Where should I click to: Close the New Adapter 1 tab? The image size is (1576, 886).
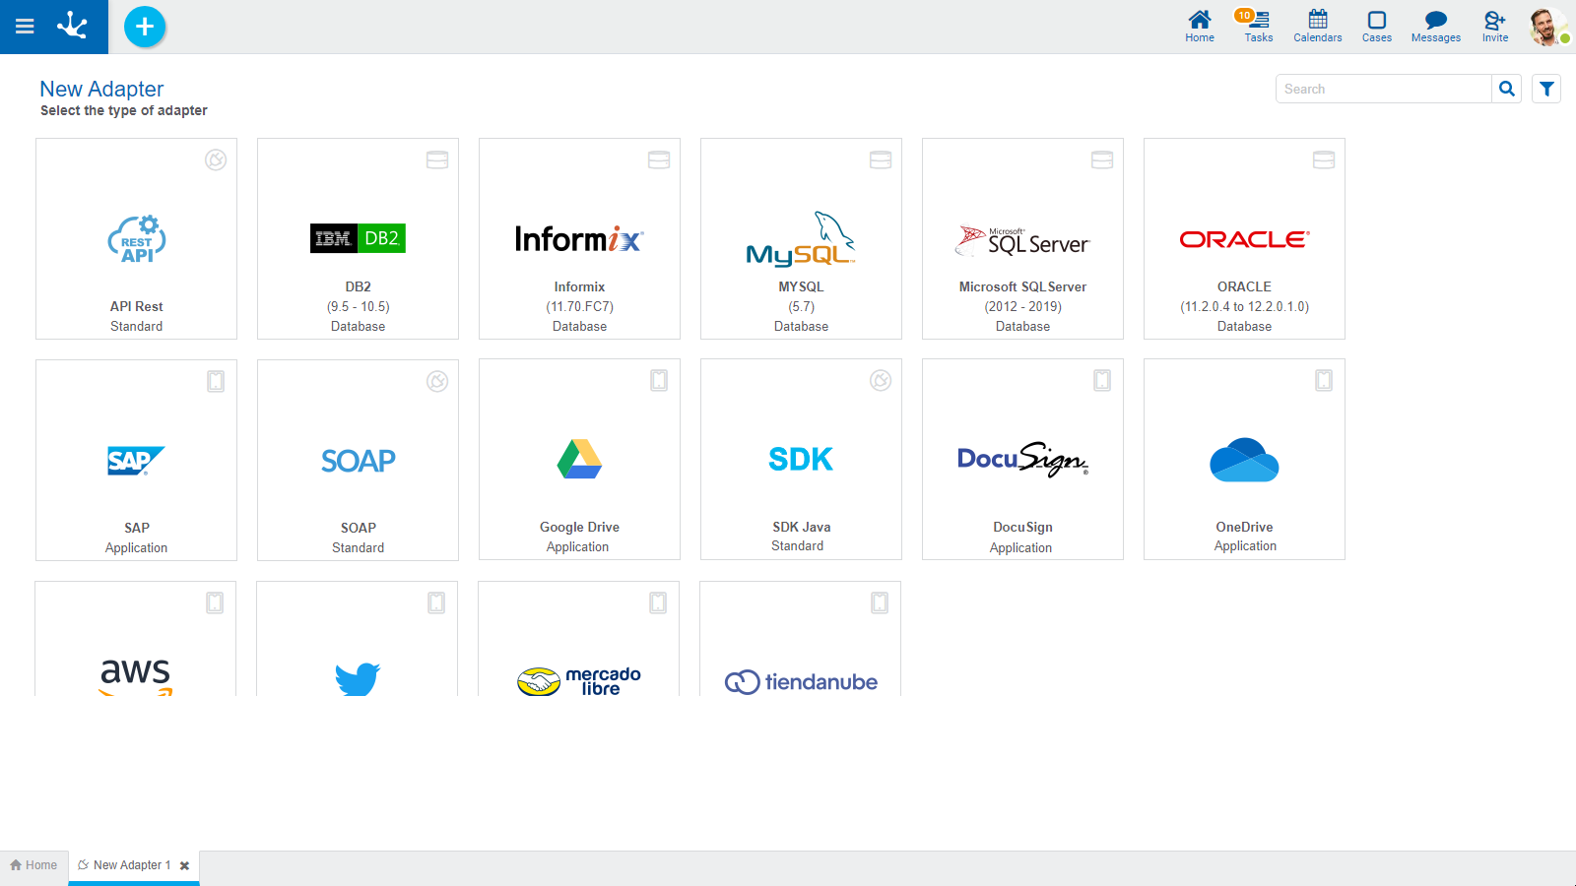coord(184,866)
